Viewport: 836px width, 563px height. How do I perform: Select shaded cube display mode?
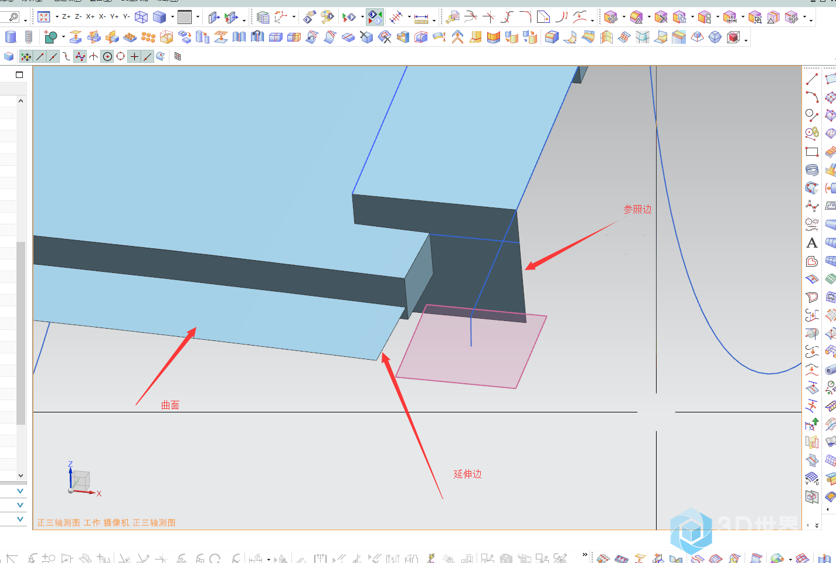[159, 17]
